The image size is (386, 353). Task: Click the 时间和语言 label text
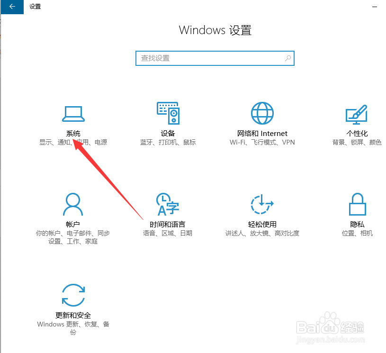(167, 225)
